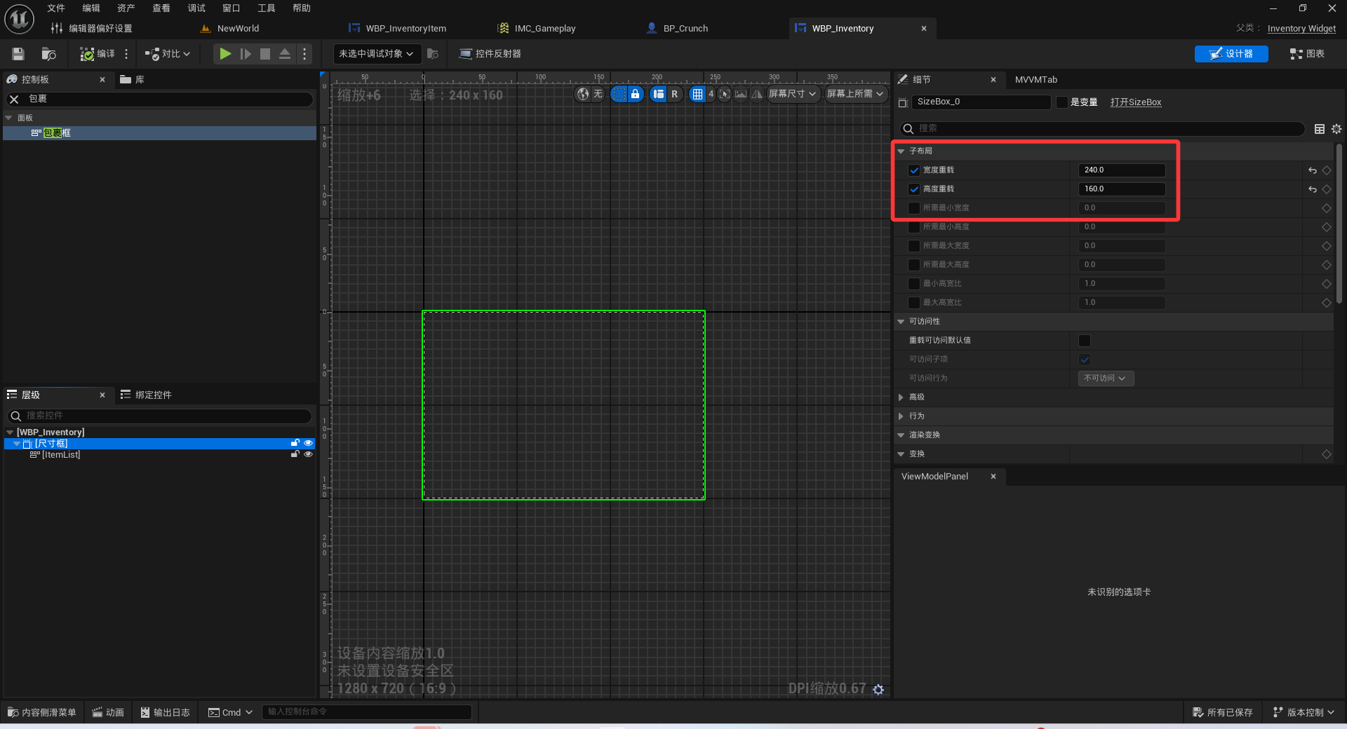Click the stop simulation square icon
Image resolution: width=1347 pixels, height=729 pixels.
265,54
